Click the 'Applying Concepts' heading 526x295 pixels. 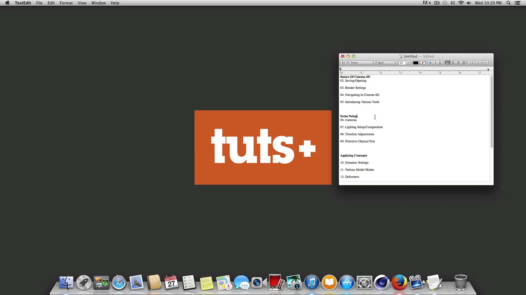[353, 155]
